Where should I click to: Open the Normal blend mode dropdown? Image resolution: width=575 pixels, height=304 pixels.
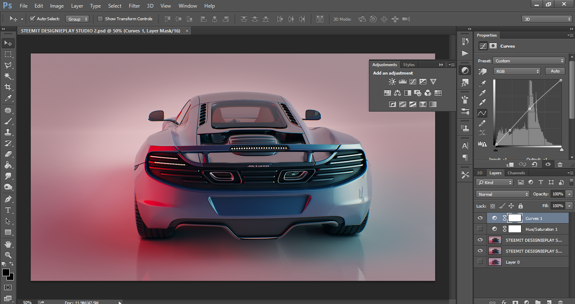[x=503, y=194]
